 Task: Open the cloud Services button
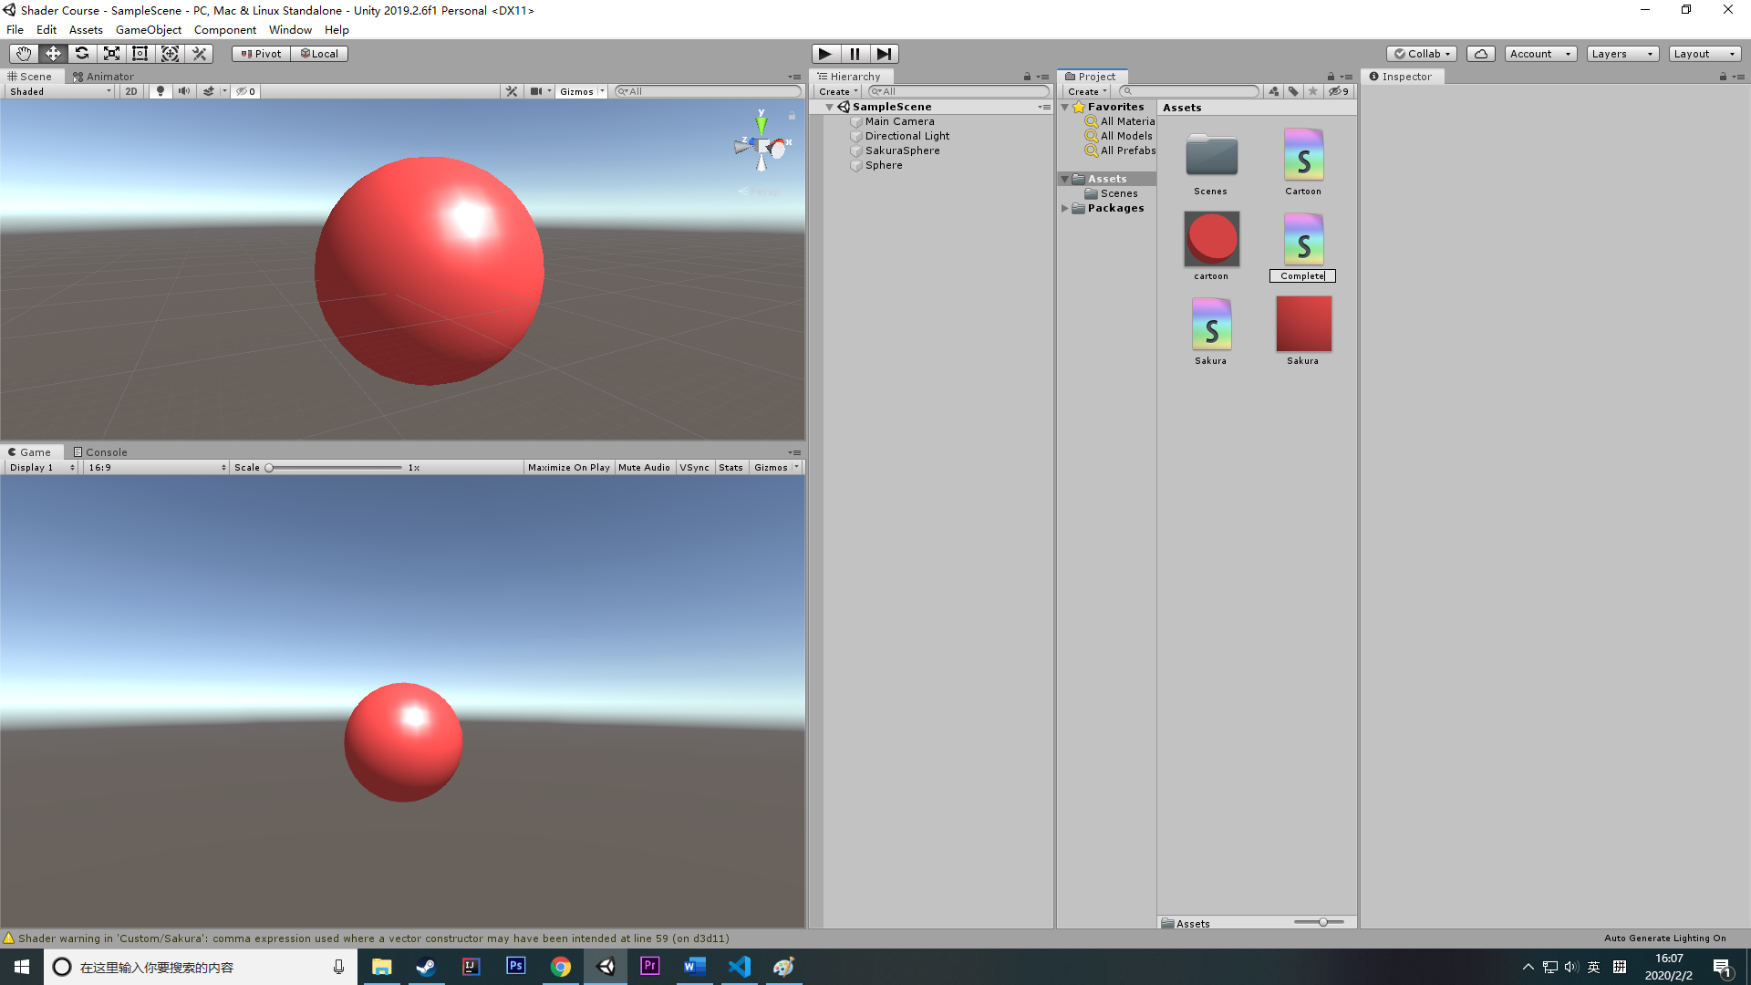[x=1481, y=54]
